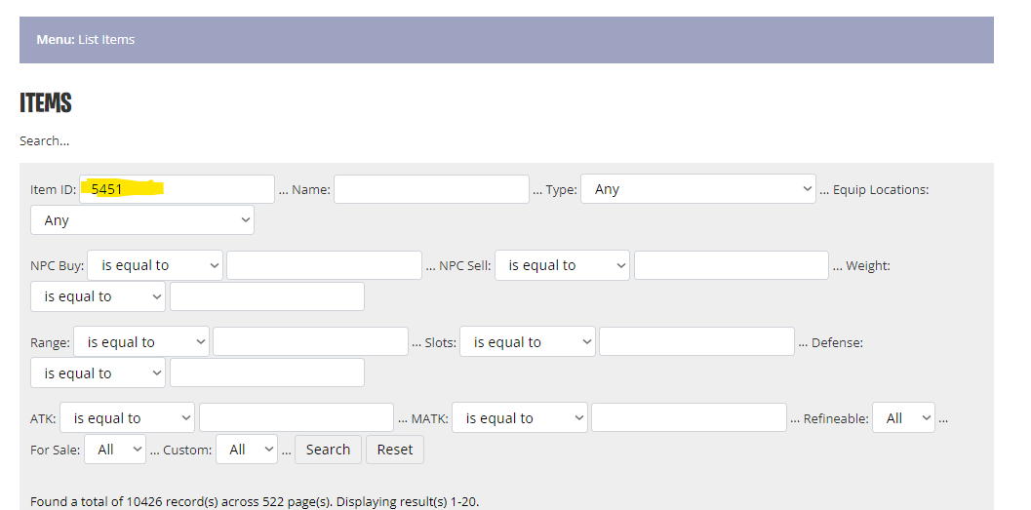Click the Weight value field
Image resolution: width=1031 pixels, height=510 pixels.
tap(266, 296)
